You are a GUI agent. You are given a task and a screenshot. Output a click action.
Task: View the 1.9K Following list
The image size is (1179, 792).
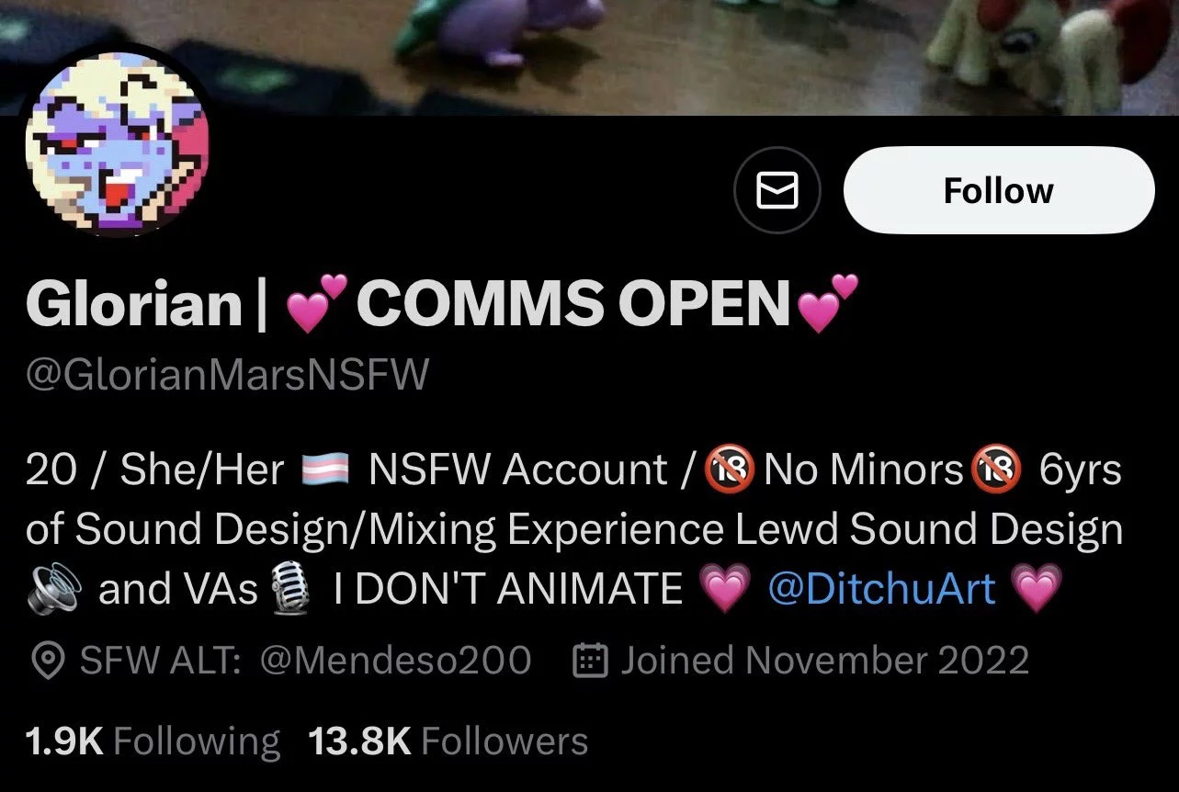coord(153,741)
